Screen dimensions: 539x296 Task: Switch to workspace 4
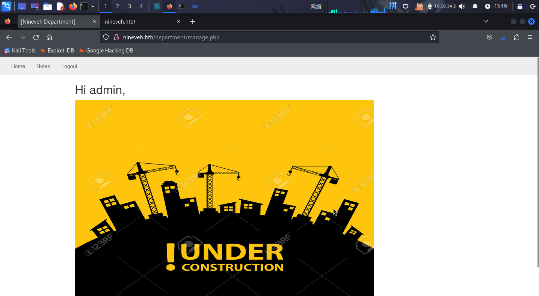[141, 6]
